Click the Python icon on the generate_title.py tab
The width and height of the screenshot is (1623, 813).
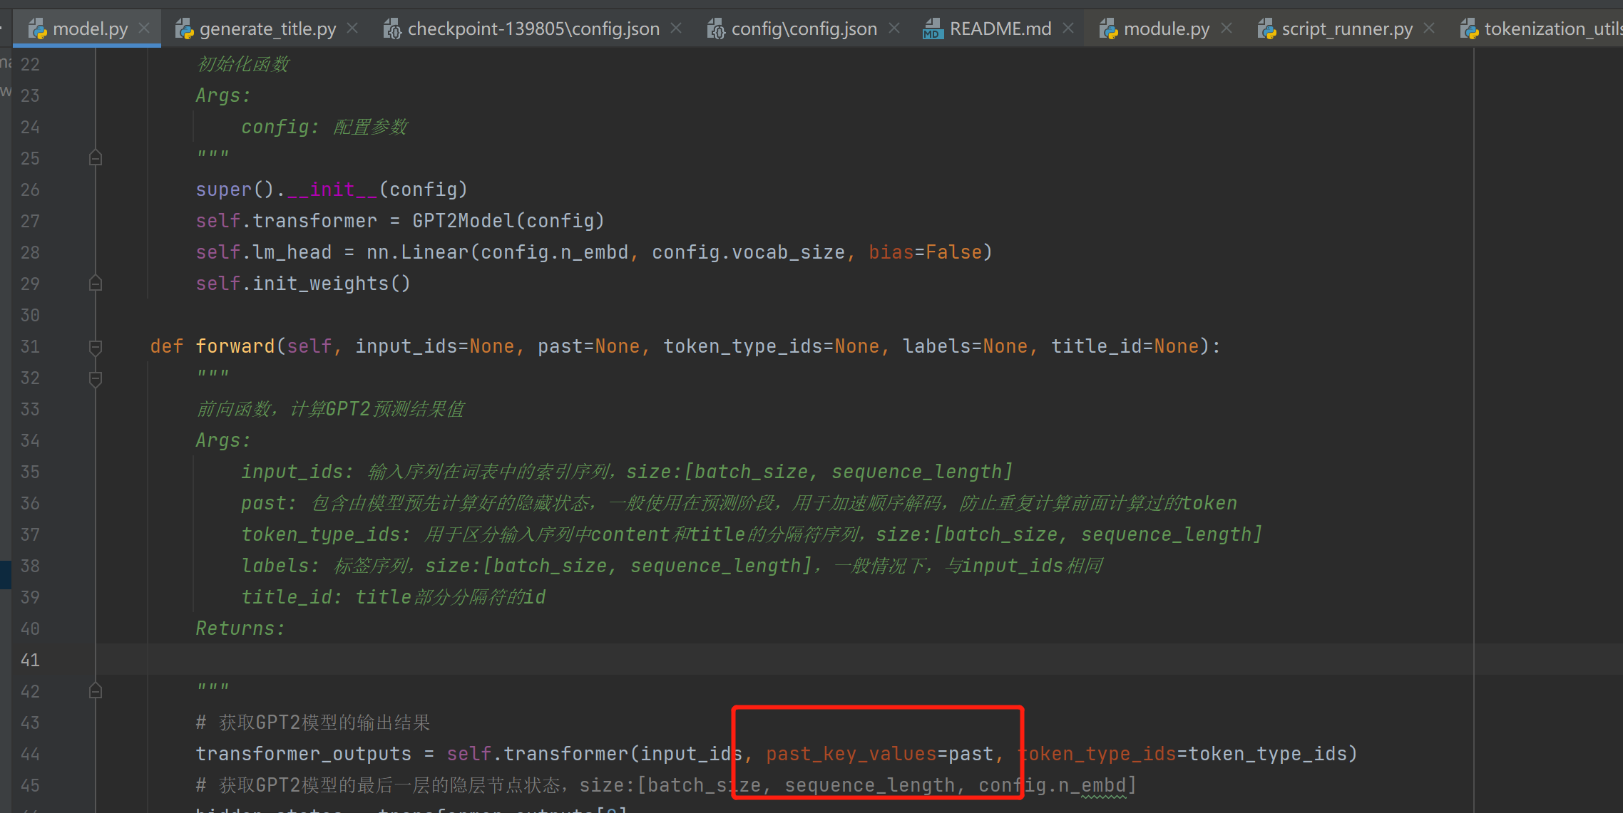click(184, 28)
